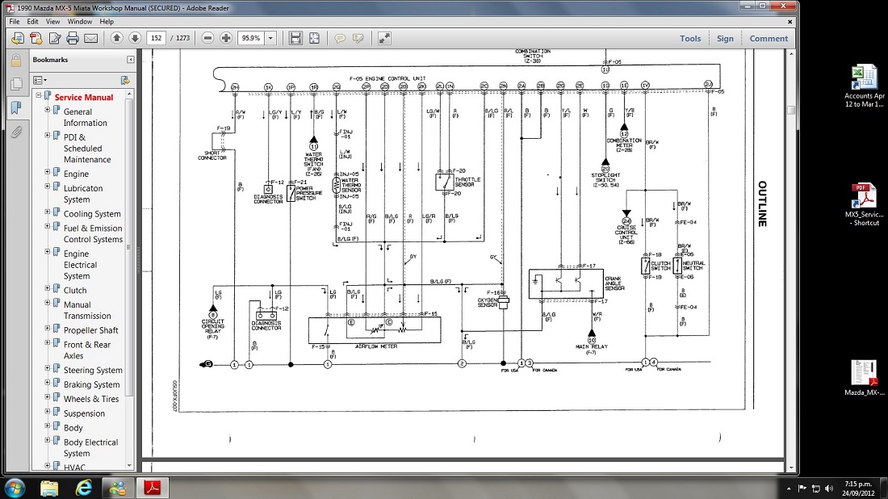Go to the previous page with the up arrow
This screenshot has height=499, width=888.
coord(117,38)
